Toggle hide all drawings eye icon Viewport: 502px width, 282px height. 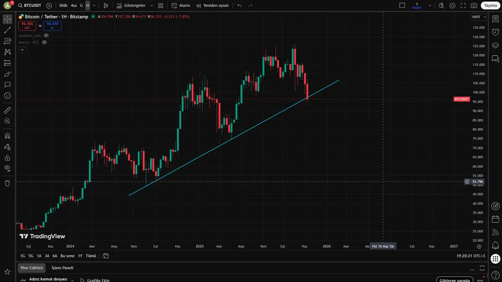point(7,168)
